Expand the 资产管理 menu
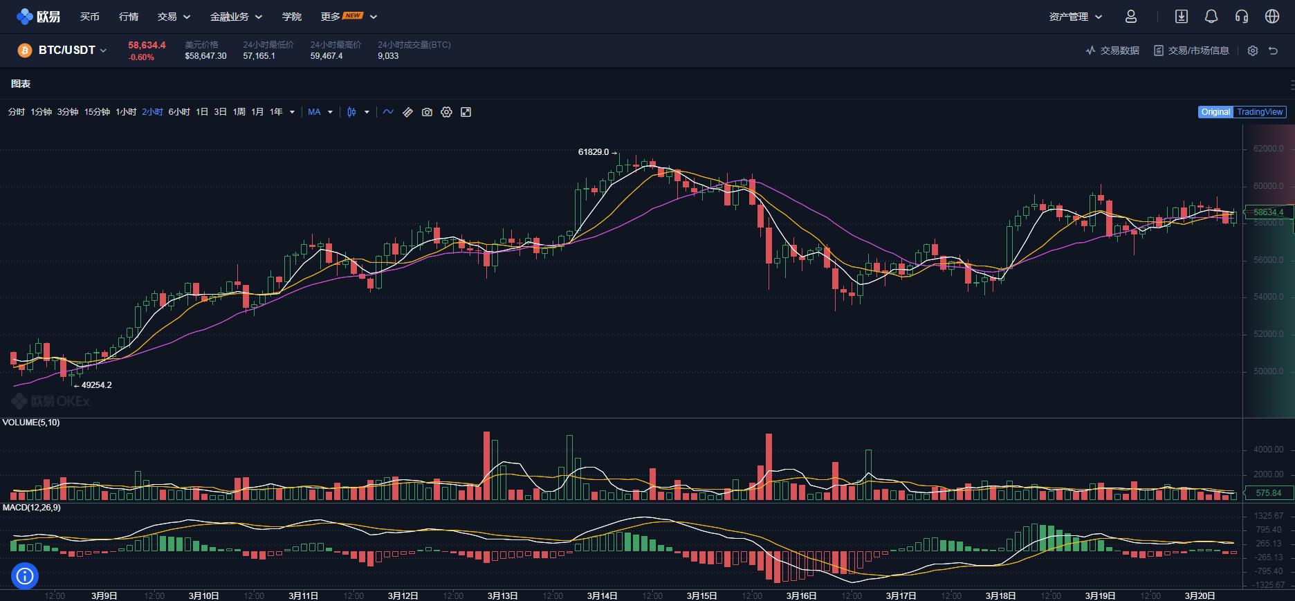 (1075, 17)
